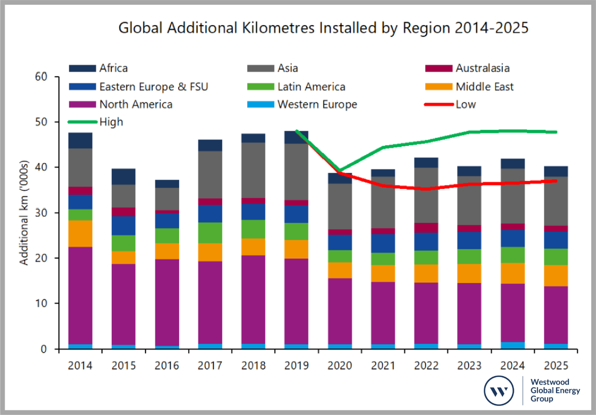This screenshot has width=596, height=415.
Task: Select the Australasia legend marker
Action: [438, 68]
